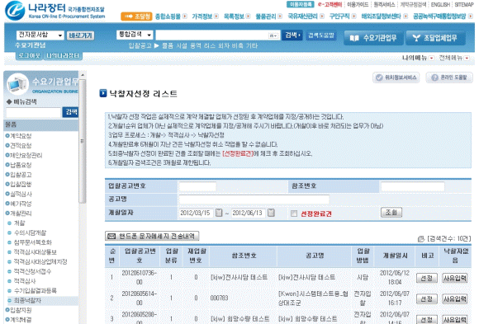Click the 온라인 도움말 button
479x324 pixels.
click(449, 77)
